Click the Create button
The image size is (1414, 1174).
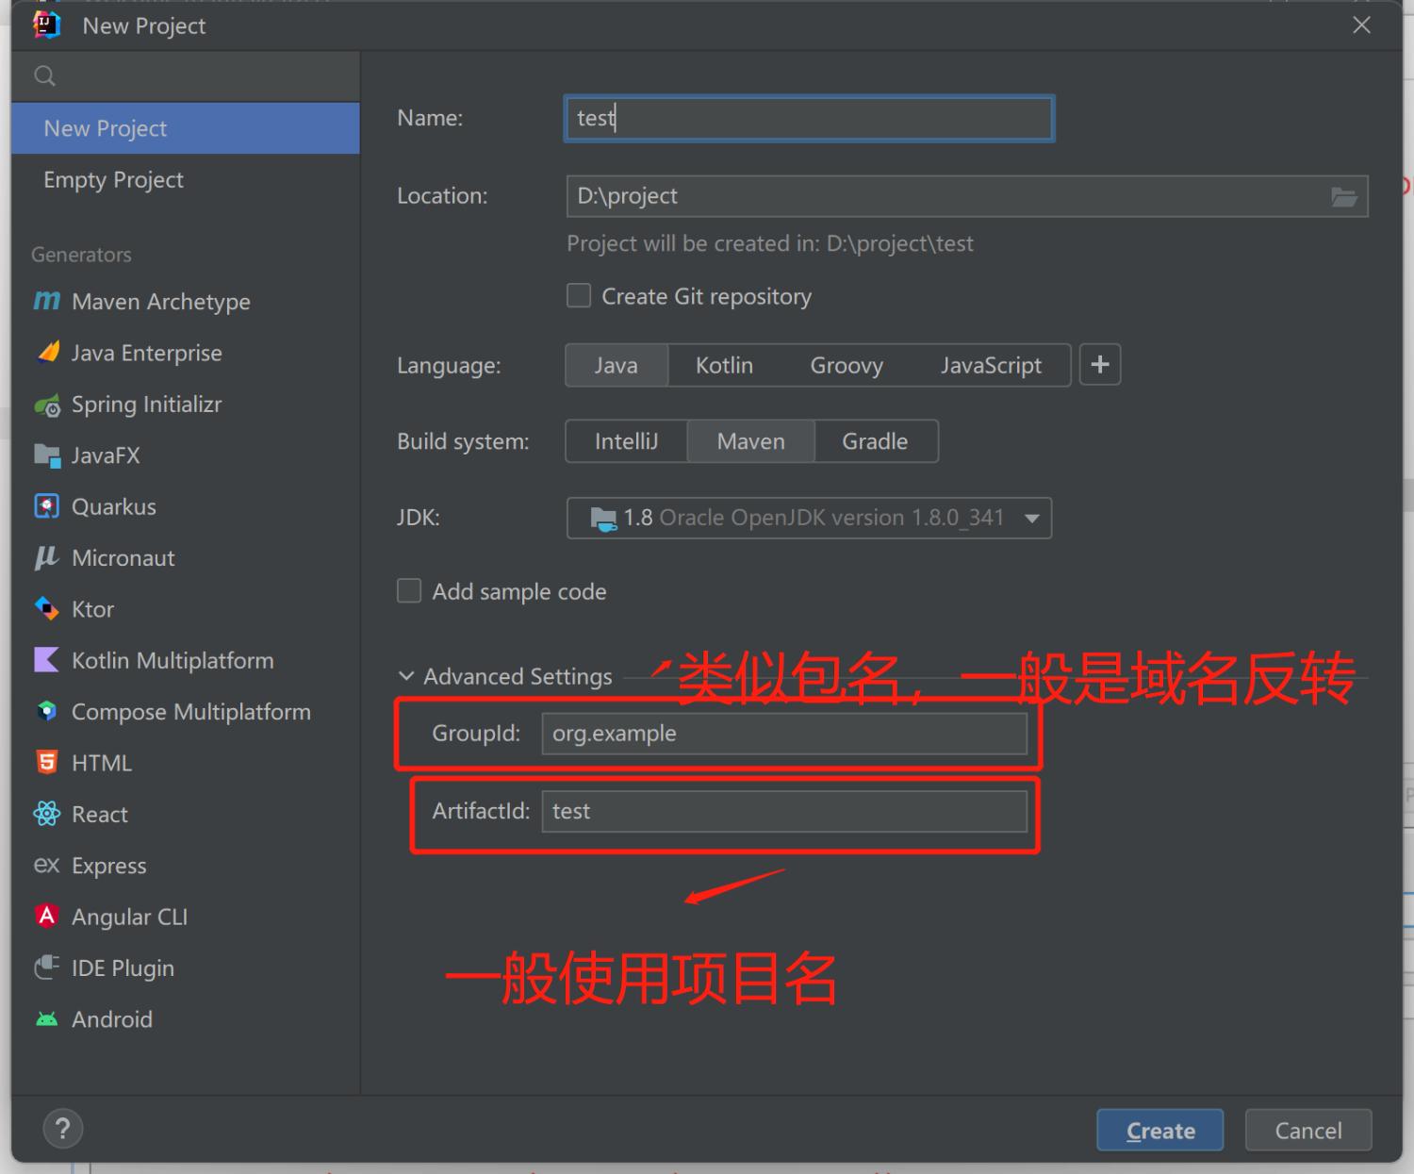pos(1159,1130)
